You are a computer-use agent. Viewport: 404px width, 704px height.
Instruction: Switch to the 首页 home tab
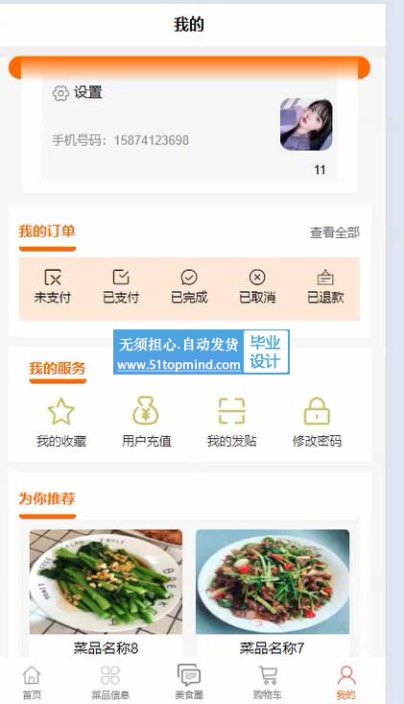pos(32,683)
